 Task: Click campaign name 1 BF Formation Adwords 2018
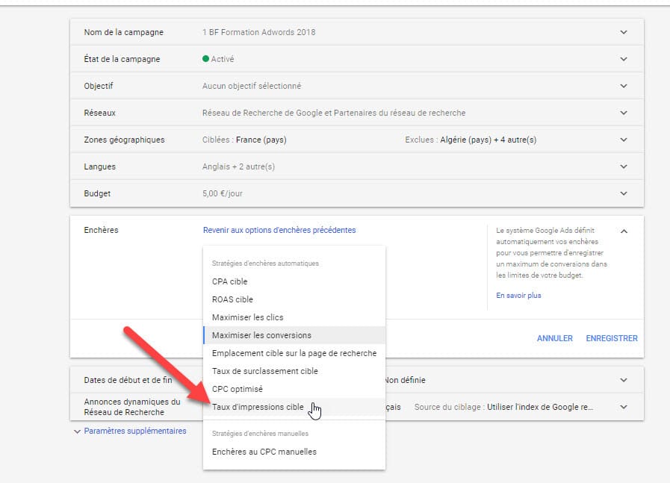[259, 32]
